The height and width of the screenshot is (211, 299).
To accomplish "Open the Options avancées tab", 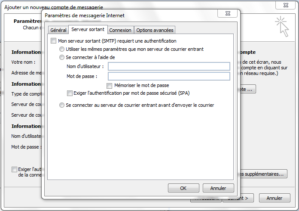I will (155, 30).
